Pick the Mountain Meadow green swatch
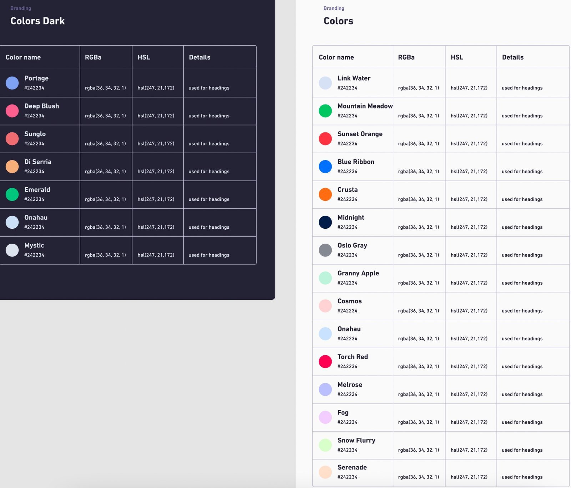 click(x=325, y=111)
